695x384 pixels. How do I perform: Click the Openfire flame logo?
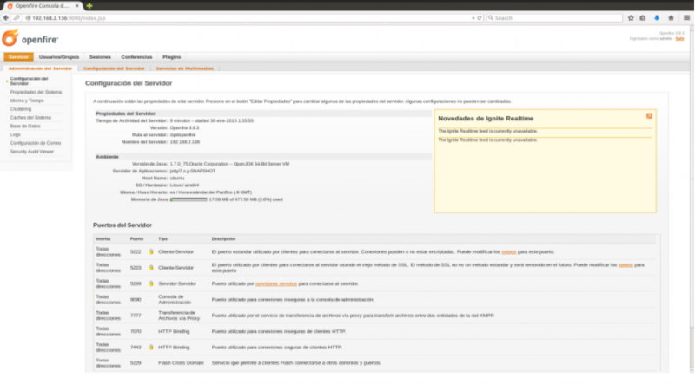tap(10, 37)
